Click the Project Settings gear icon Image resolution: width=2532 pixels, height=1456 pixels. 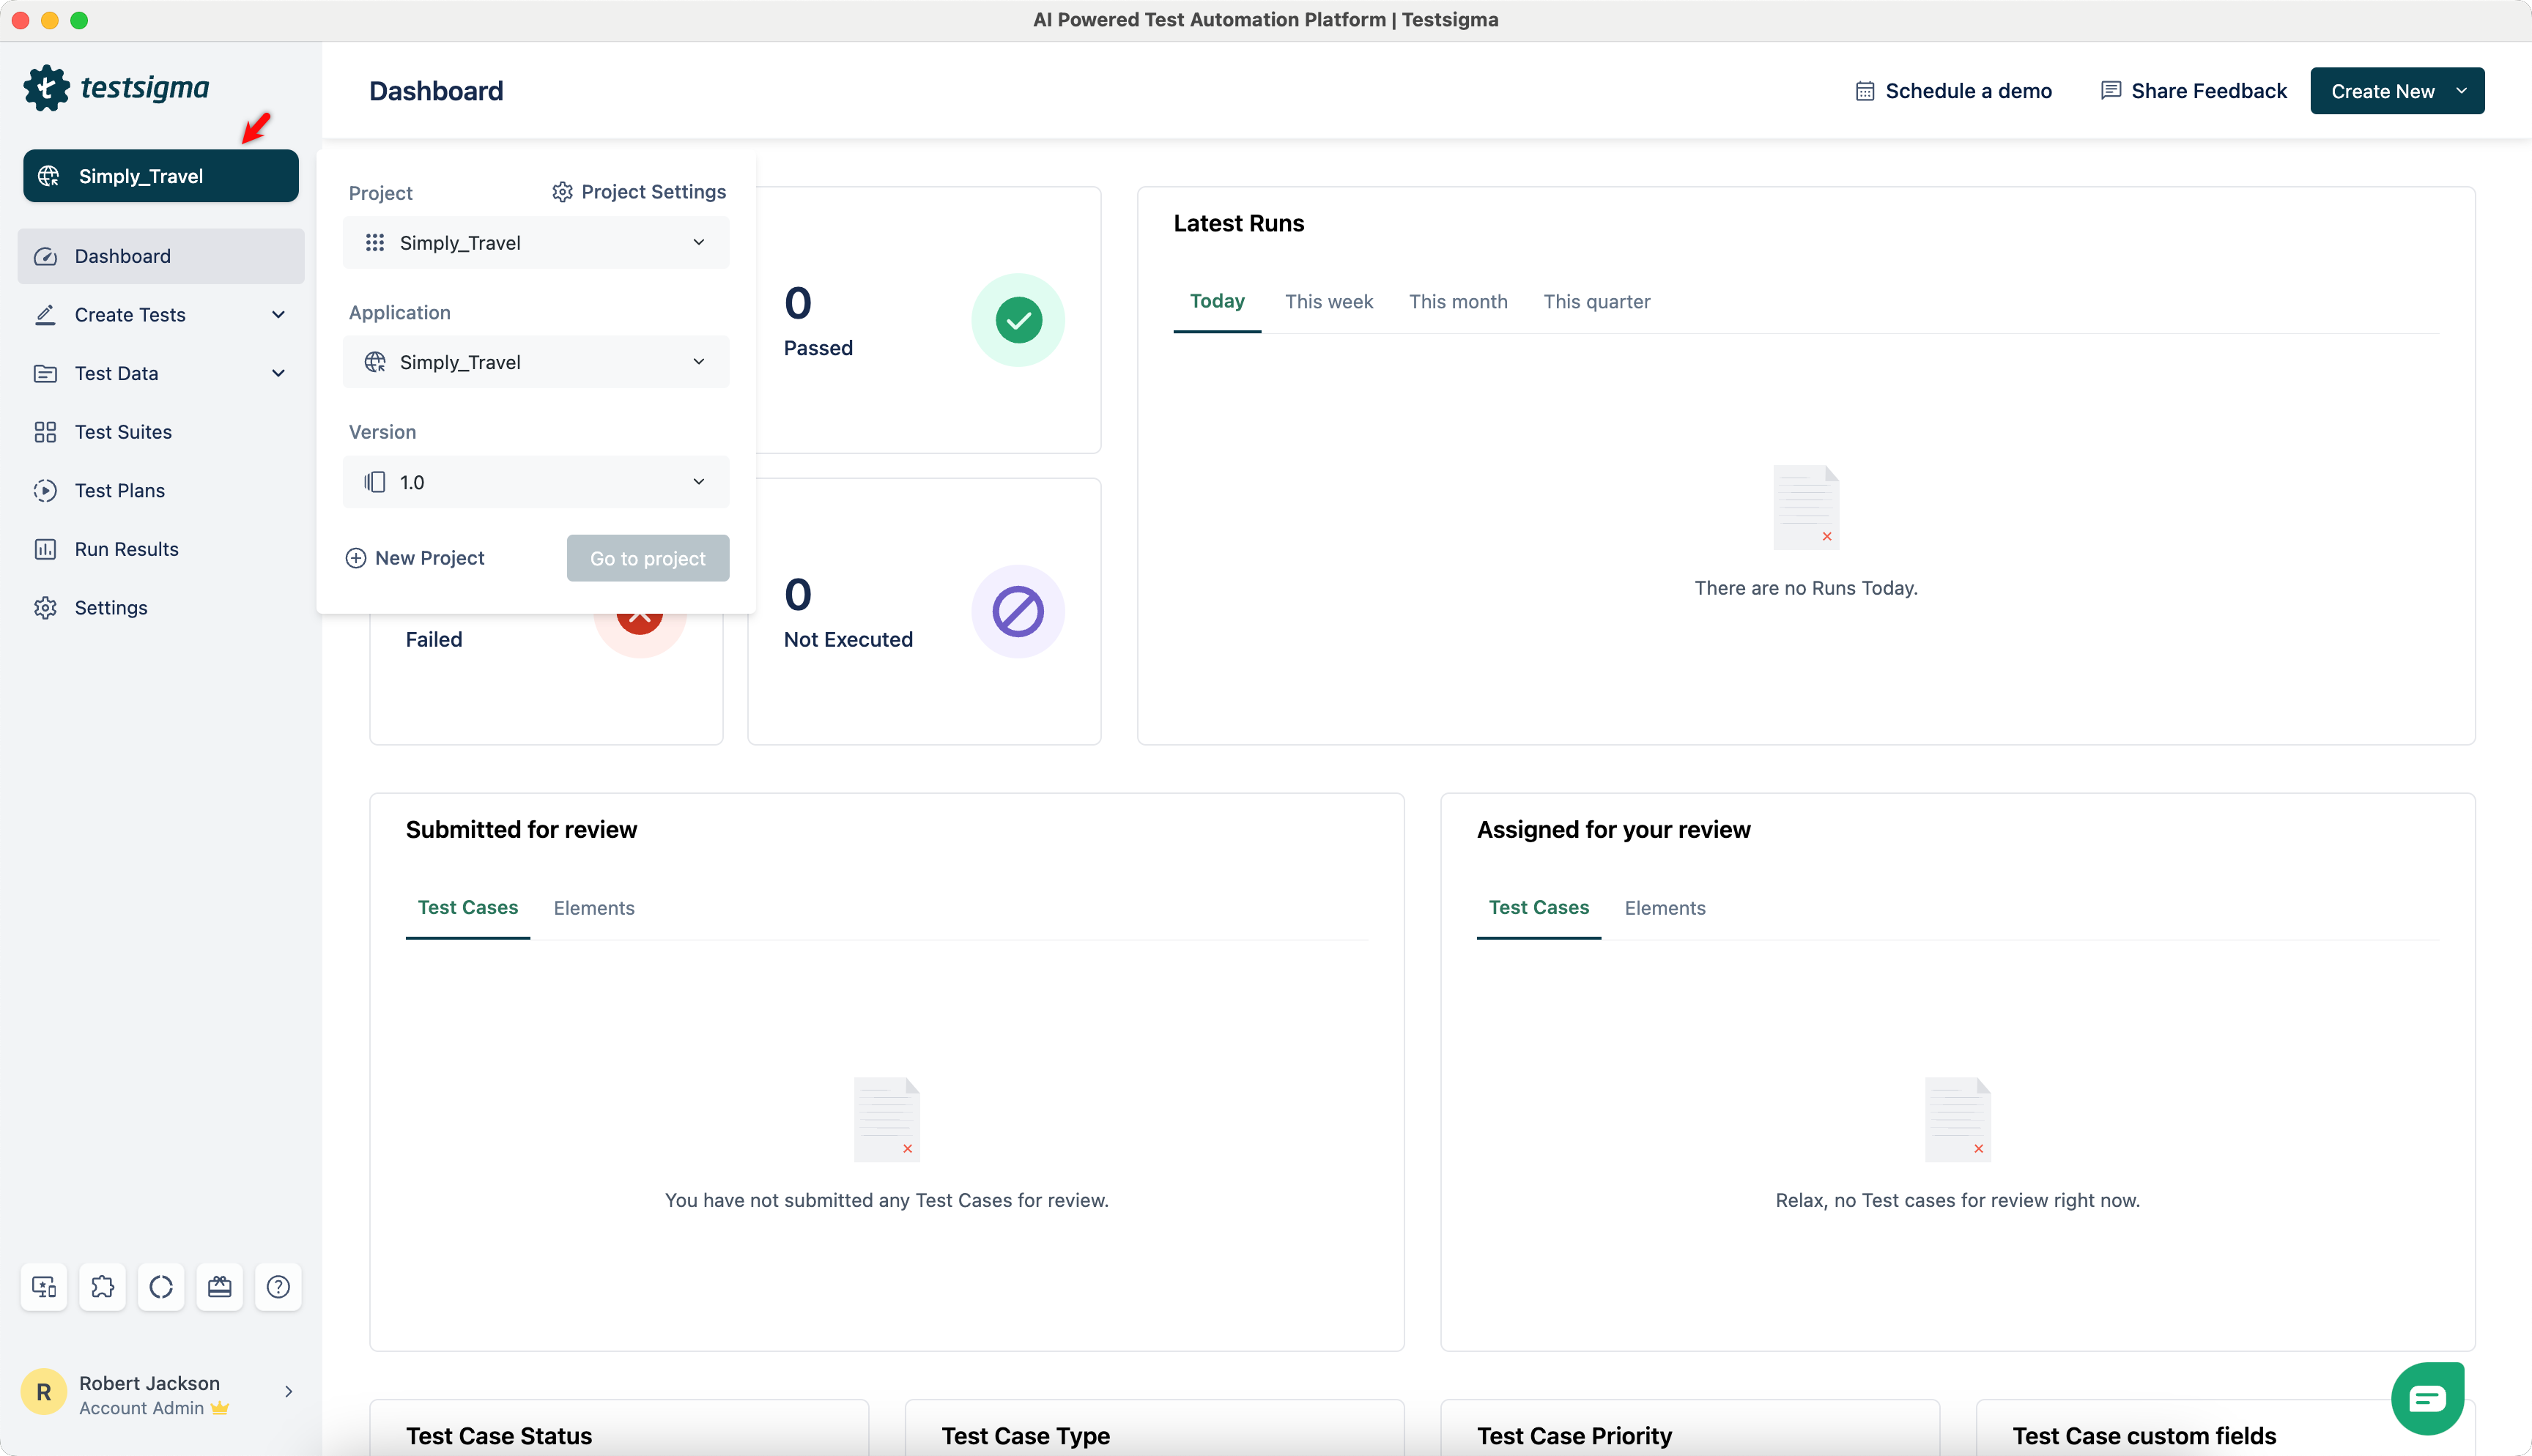tap(562, 192)
